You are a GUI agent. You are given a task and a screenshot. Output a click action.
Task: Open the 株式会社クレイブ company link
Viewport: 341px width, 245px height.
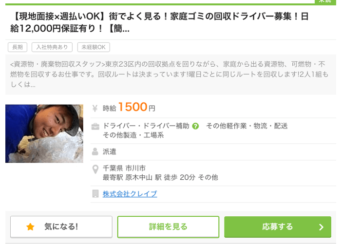click(130, 194)
